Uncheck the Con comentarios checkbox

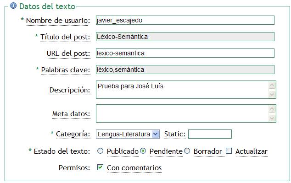[100, 167]
